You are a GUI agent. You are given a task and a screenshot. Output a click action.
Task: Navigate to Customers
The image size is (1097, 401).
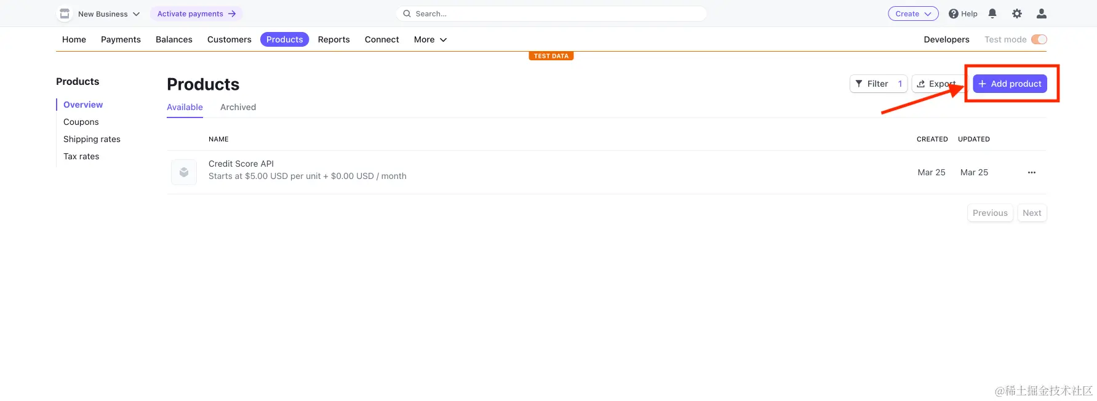coord(229,39)
